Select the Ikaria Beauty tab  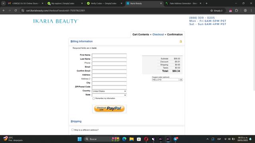144,3
